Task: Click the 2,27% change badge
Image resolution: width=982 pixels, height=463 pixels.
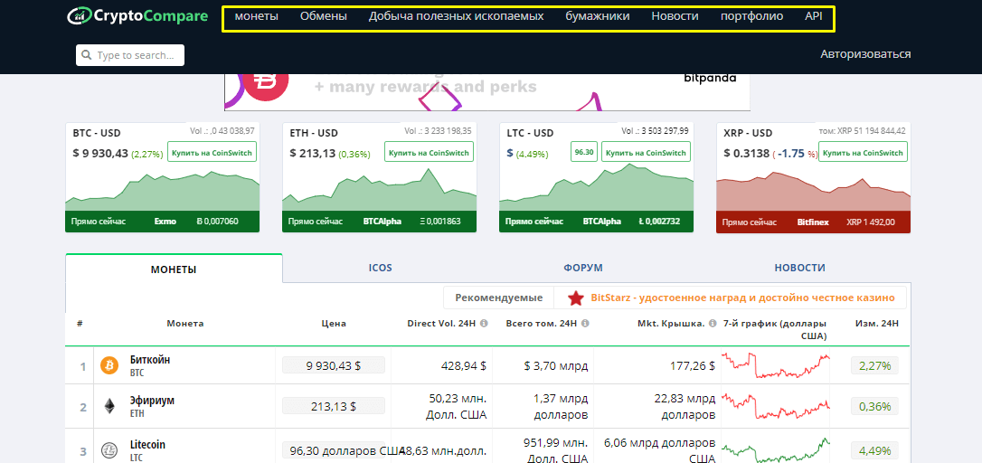Action: (874, 365)
